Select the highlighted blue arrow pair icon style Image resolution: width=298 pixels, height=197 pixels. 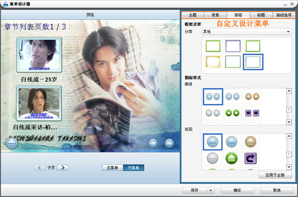tap(213, 97)
